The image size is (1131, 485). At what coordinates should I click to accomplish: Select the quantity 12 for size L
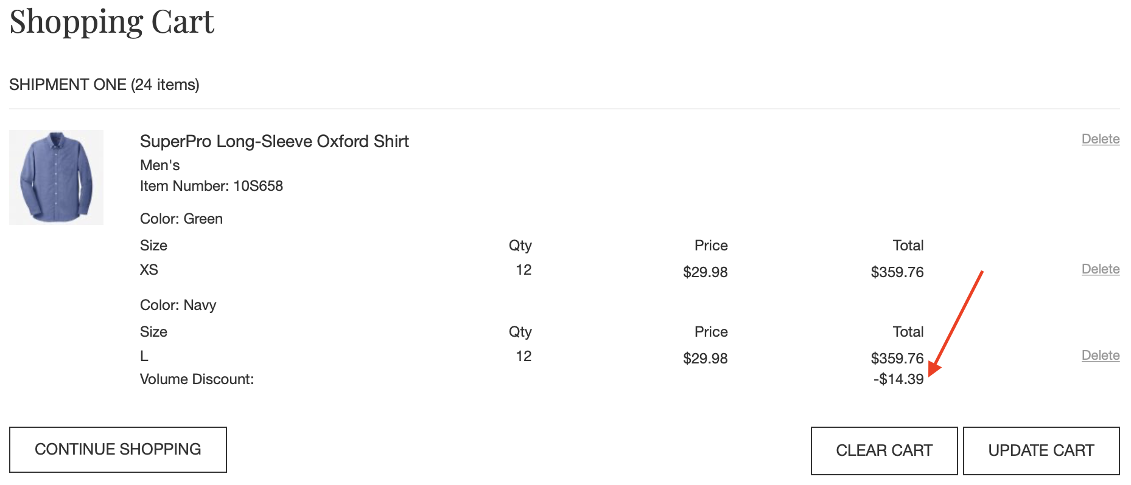(523, 356)
